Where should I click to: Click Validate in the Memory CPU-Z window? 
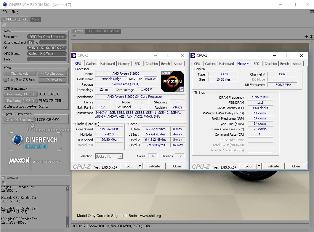(273, 166)
